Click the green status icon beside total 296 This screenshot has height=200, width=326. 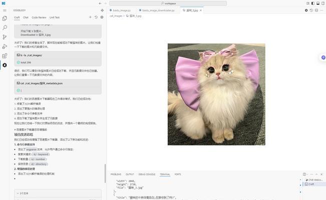click(19, 62)
